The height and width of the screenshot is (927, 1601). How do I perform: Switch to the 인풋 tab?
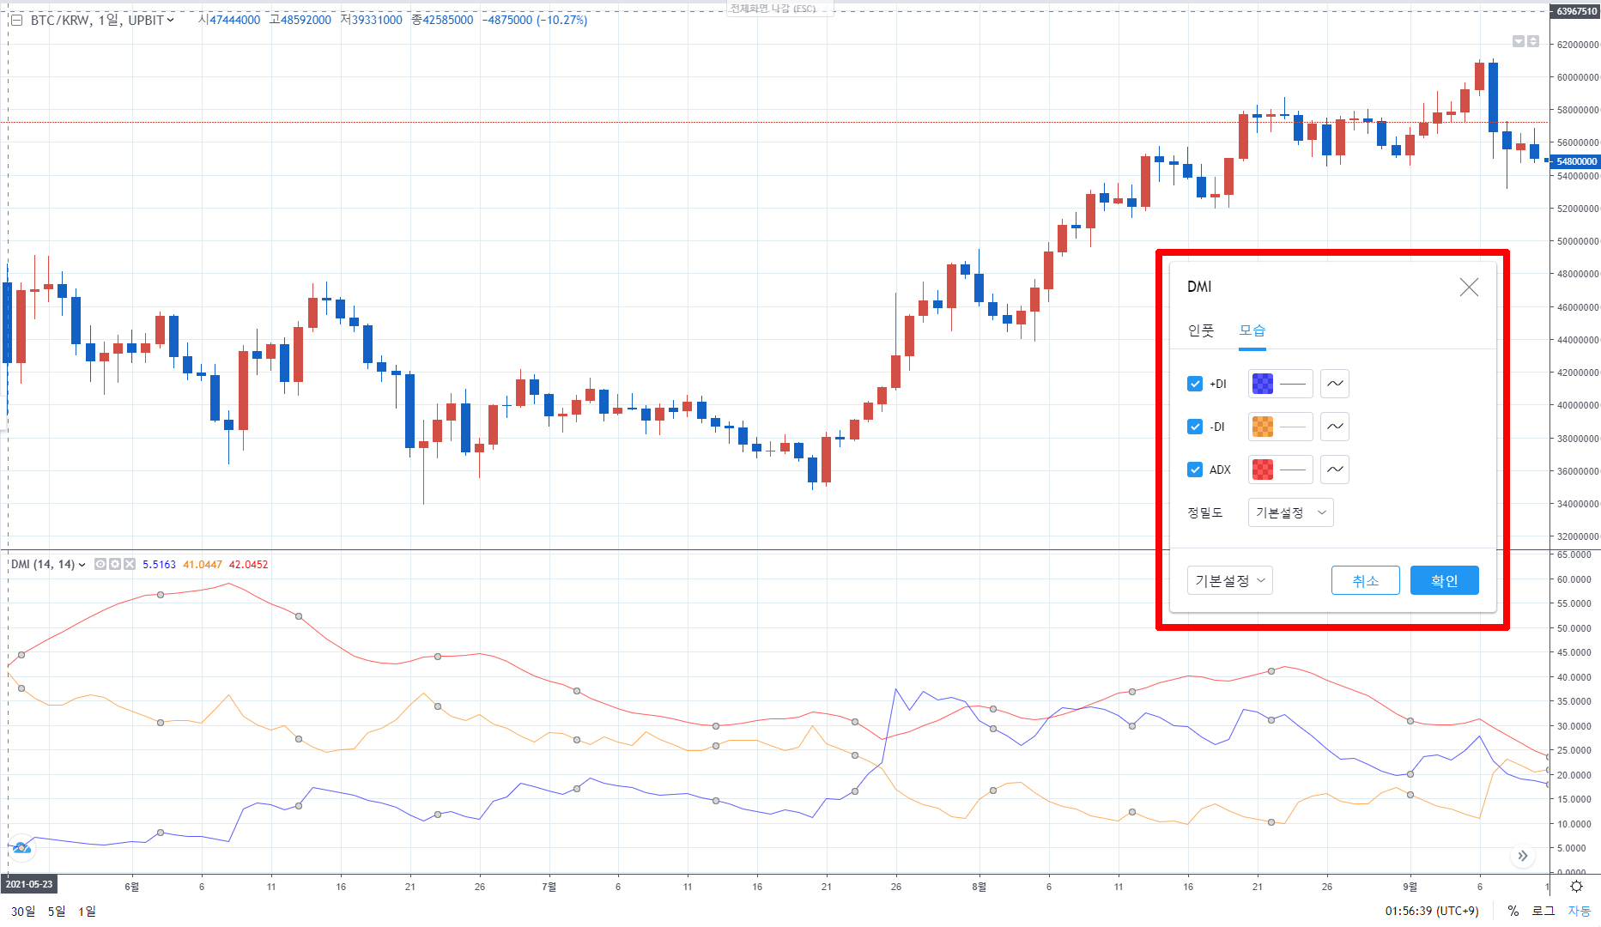coord(1201,330)
